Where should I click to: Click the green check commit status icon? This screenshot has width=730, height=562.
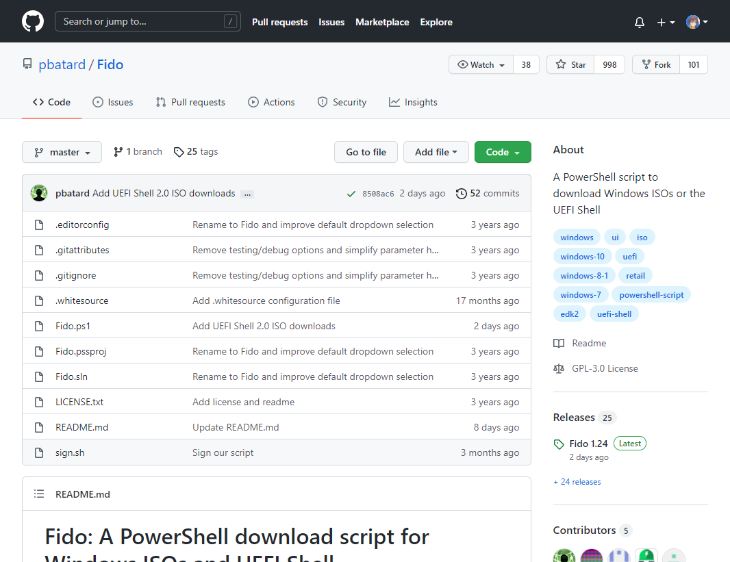click(351, 194)
